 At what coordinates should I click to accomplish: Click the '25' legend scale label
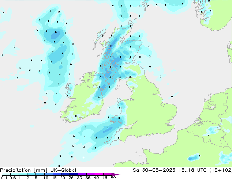click(71, 178)
